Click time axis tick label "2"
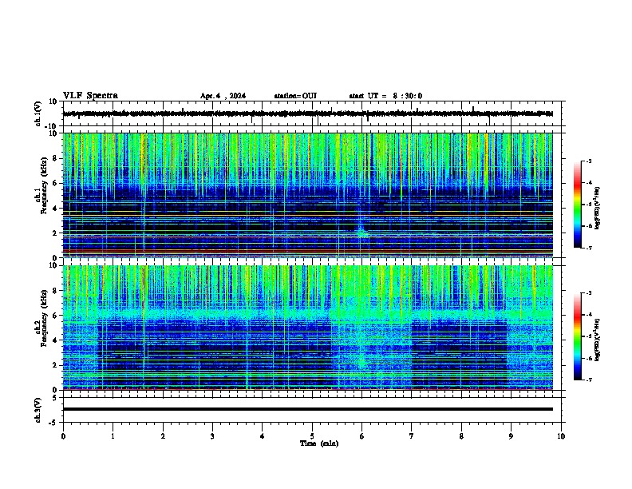Image resolution: width=632 pixels, height=489 pixels. click(x=163, y=436)
